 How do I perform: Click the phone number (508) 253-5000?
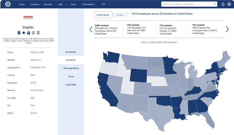pos(37,52)
